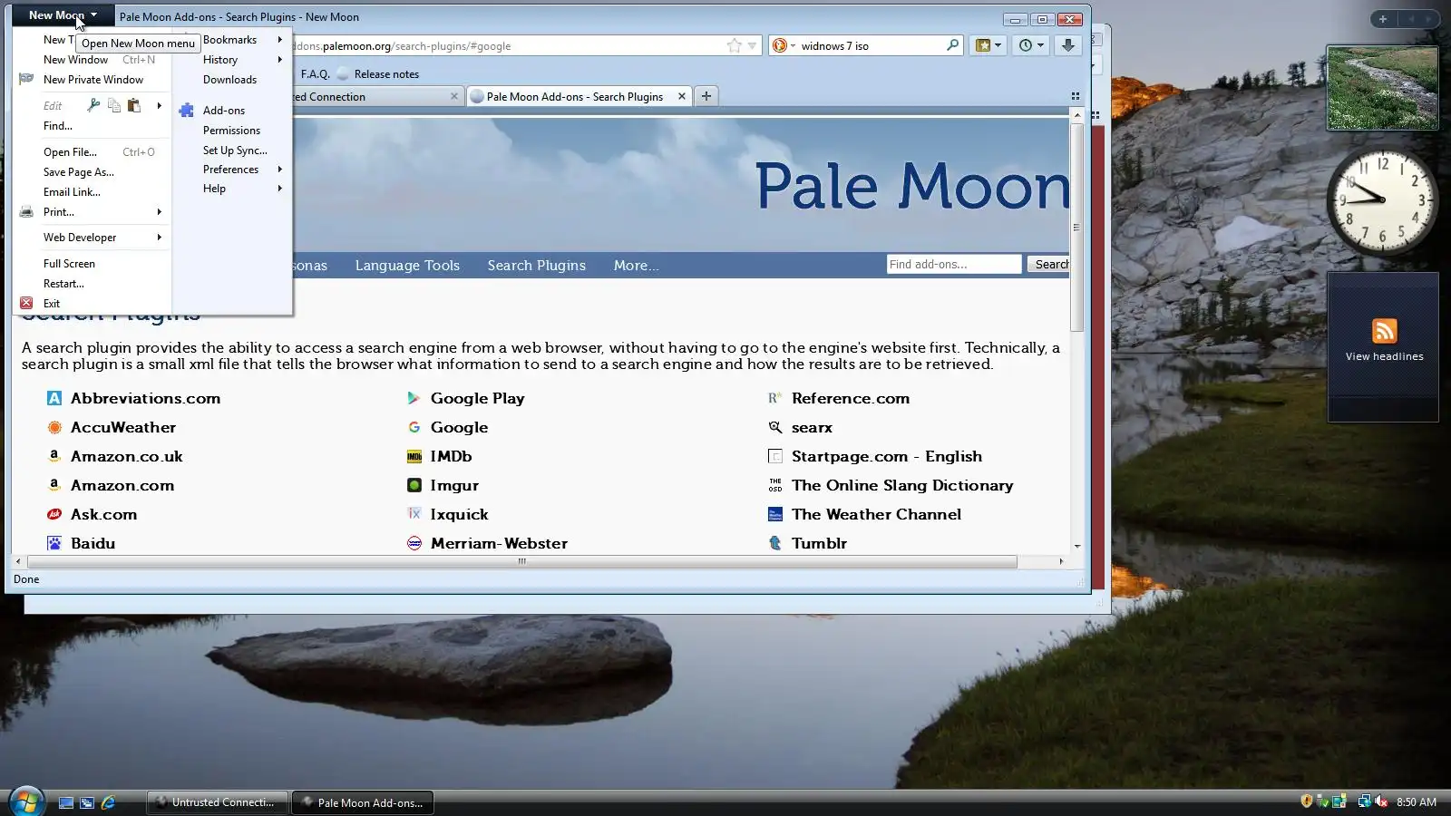Open the history clock toolbar button
The height and width of the screenshot is (816, 1451).
tap(1030, 45)
